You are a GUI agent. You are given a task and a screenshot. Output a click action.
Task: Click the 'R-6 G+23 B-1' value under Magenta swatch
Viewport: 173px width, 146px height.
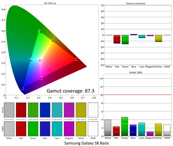tap(69, 119)
